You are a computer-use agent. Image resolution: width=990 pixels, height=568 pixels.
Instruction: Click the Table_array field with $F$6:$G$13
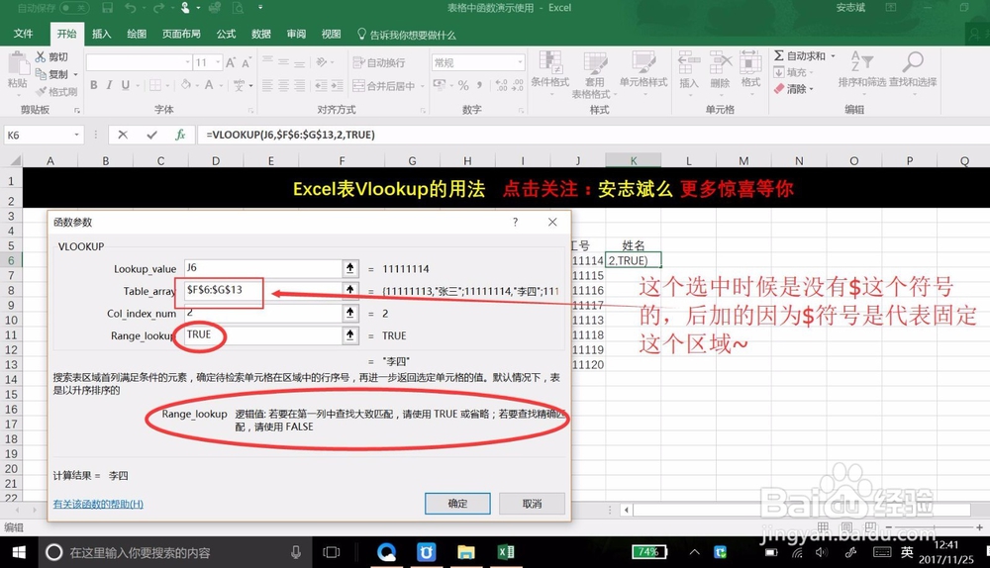[262, 290]
